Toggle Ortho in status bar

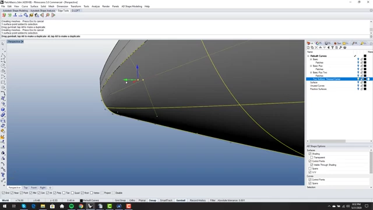(132, 201)
